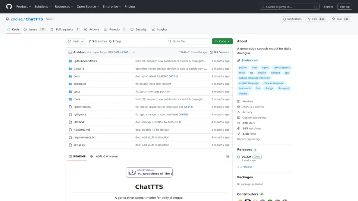The width and height of the screenshot is (358, 201).
Task: Click the file icon beside .gitignore
Action: click(70, 114)
